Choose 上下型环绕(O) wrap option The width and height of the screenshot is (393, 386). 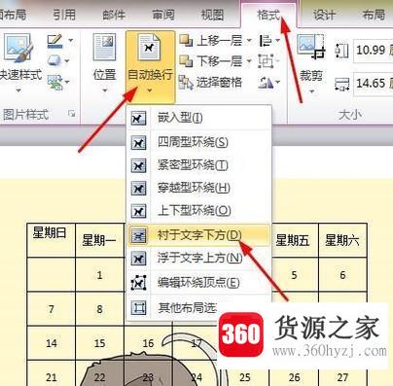click(198, 211)
